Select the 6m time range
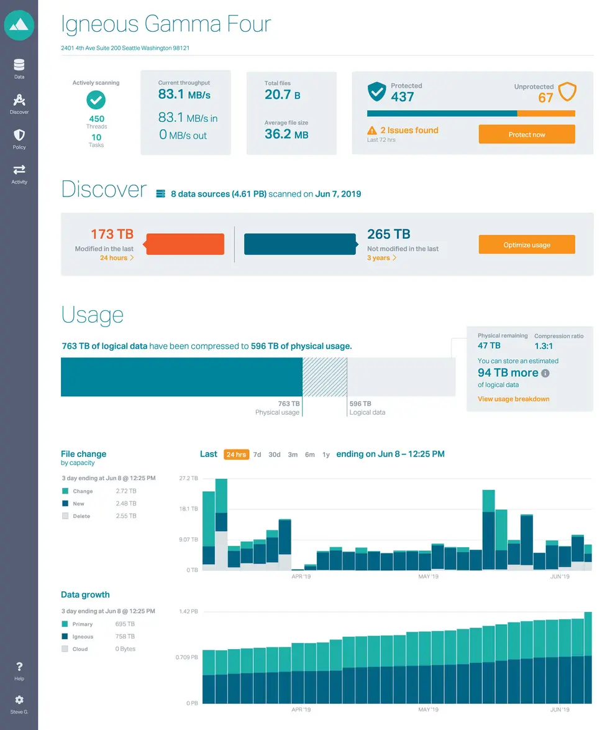Screen dimensions: 615x730 310,455
